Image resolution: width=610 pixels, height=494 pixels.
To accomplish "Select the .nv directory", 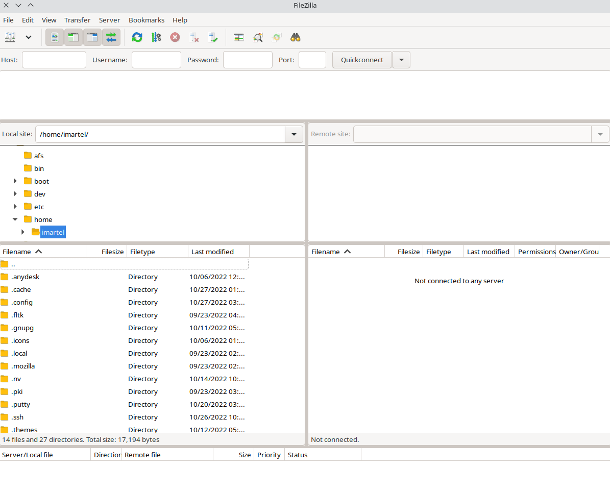I will (125, 379).
